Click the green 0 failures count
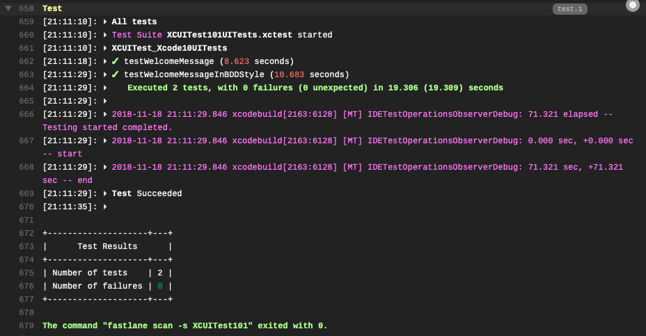The height and width of the screenshot is (336, 646). pyautogui.click(x=160, y=286)
